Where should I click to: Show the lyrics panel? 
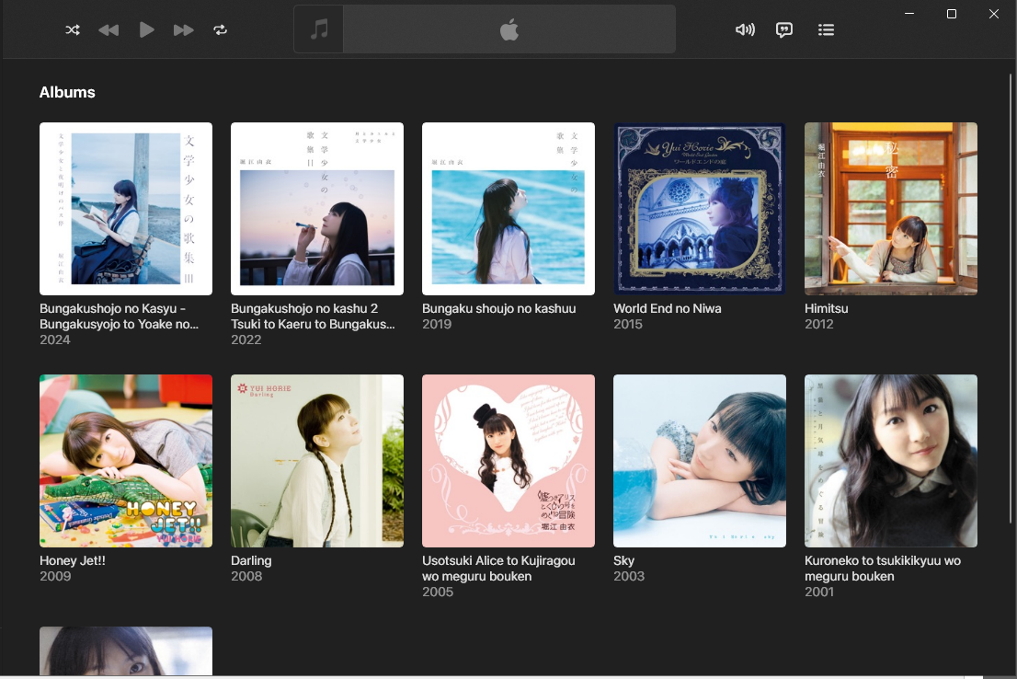click(x=784, y=29)
